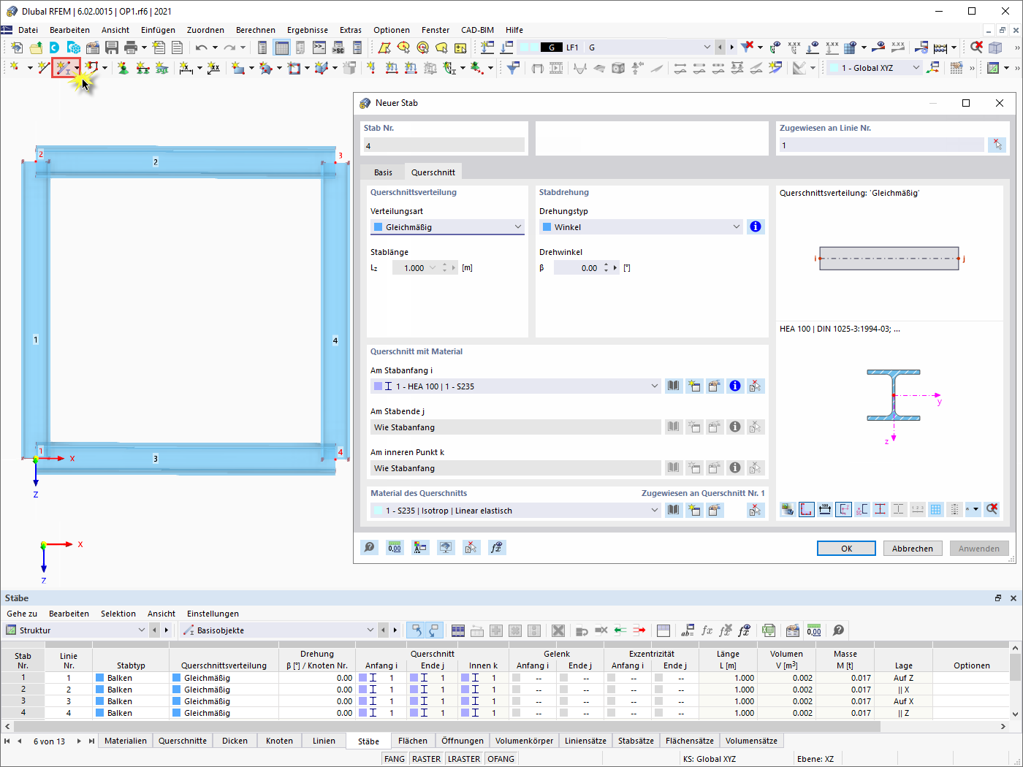Open the Am Stabanfang i cross-section dropdown
This screenshot has height=767, width=1023.
516,386
